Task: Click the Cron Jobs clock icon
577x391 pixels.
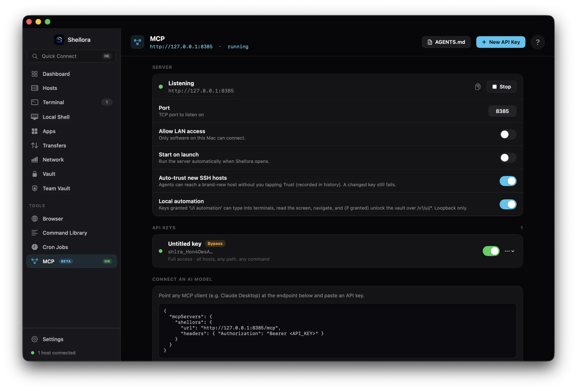Action: [35, 247]
